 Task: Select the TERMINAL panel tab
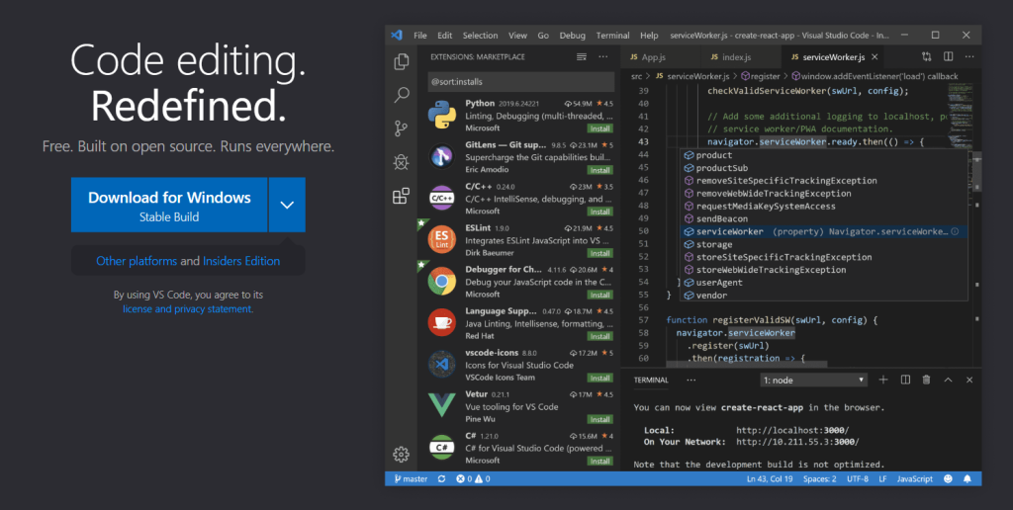click(x=651, y=380)
